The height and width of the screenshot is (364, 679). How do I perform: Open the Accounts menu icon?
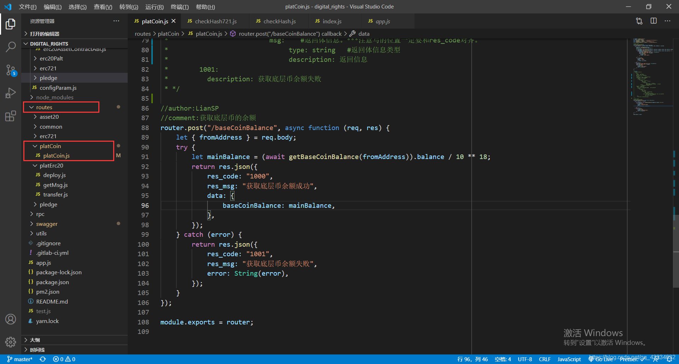tap(11, 319)
